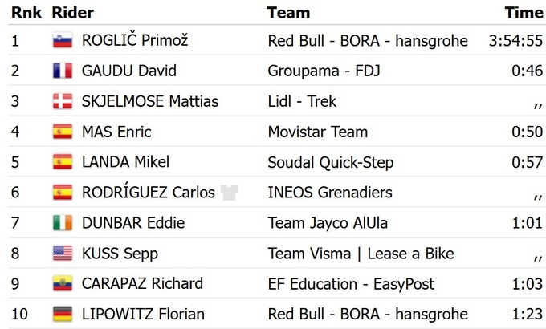Viewport: 546px width, 329px height.
Task: Open the Groupama - FDJ team page
Action: (x=324, y=71)
